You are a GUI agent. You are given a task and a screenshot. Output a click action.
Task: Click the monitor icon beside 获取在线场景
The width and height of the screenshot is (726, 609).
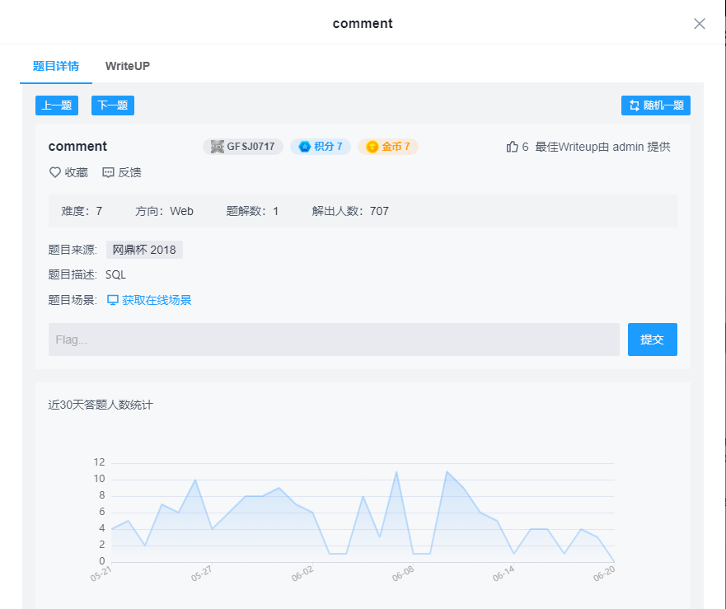coord(113,300)
